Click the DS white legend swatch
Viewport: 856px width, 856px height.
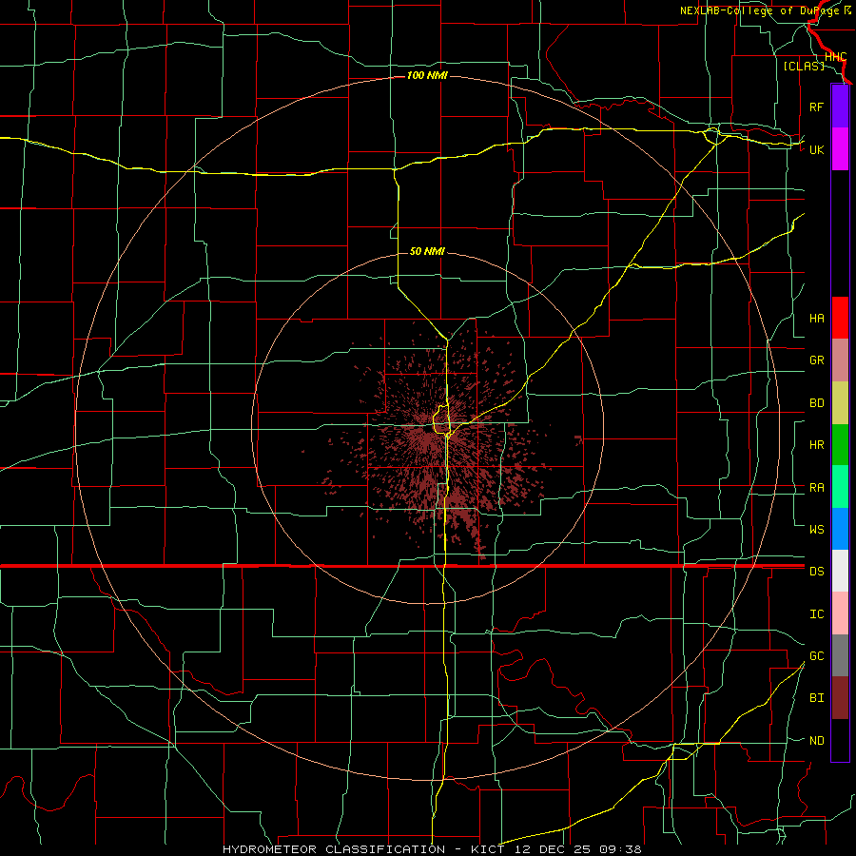pyautogui.click(x=840, y=571)
